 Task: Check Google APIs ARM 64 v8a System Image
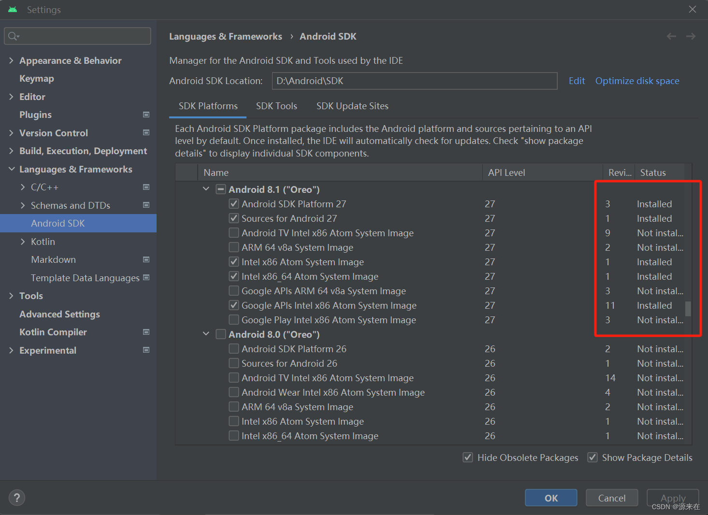pos(234,291)
